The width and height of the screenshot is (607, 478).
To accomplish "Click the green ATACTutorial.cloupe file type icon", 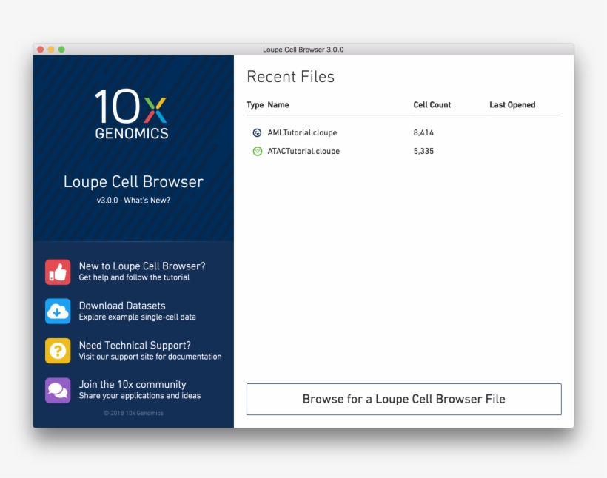I will pyautogui.click(x=257, y=152).
